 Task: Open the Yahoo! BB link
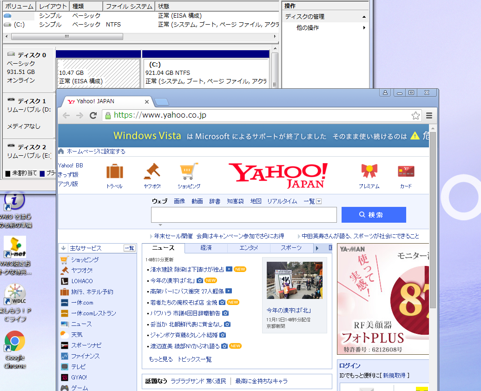71,166
